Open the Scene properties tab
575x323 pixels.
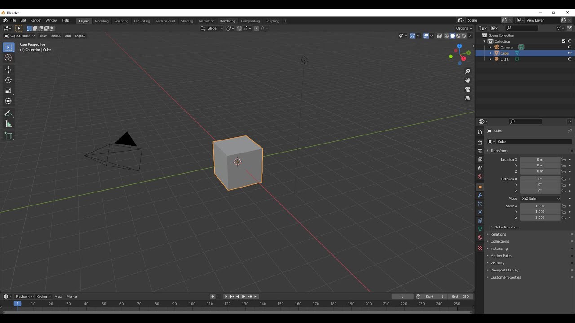tap(480, 168)
